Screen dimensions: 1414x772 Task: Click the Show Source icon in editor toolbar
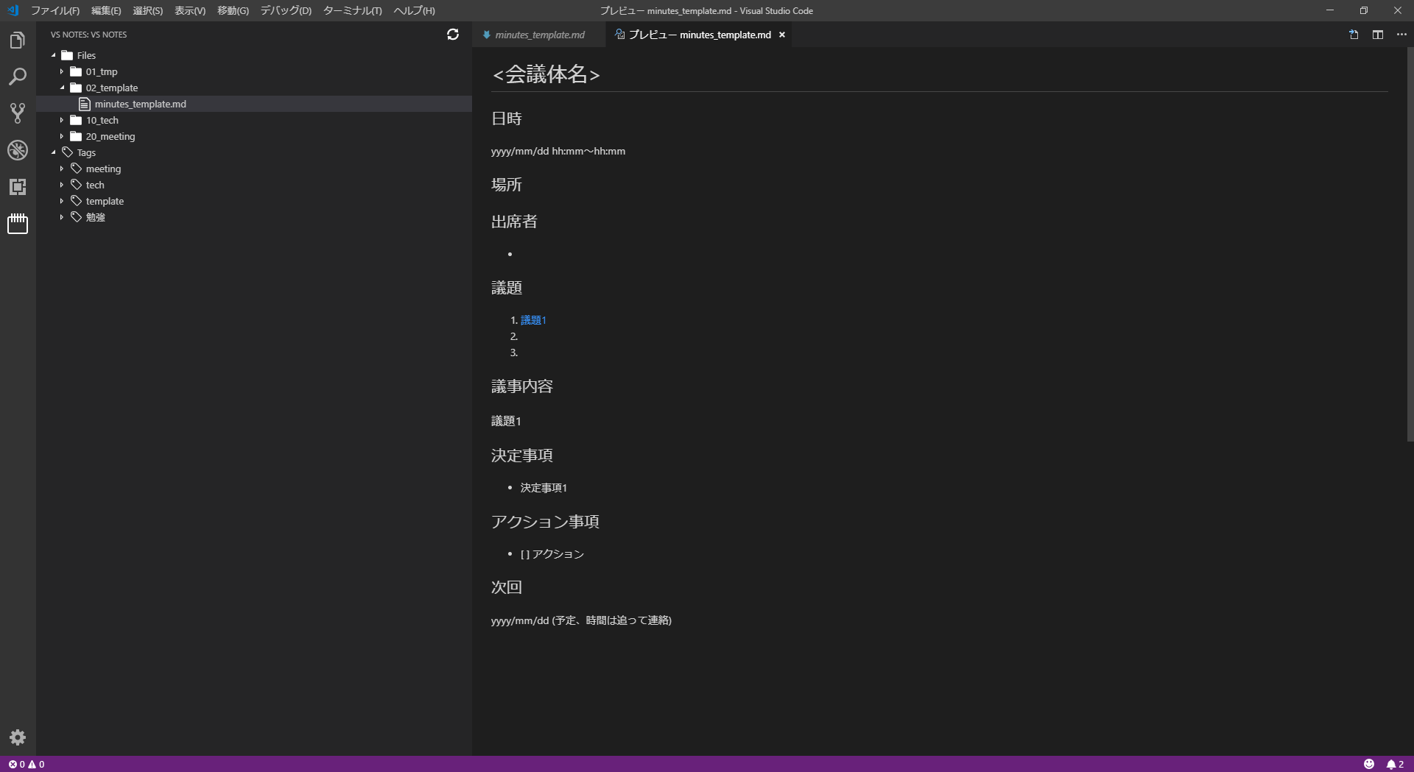[1354, 35]
